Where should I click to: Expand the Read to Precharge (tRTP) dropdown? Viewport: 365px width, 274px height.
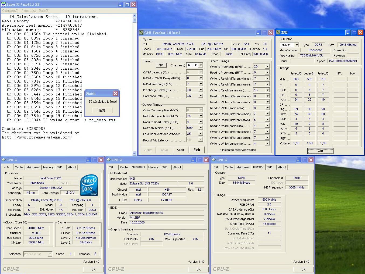[x=267, y=72]
